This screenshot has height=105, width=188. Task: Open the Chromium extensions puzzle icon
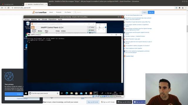point(179,8)
